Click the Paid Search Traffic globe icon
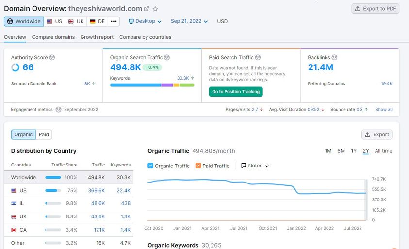 [x=258, y=57]
